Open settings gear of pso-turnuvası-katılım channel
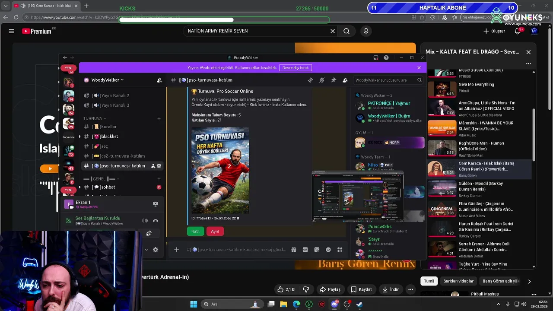 [159, 166]
